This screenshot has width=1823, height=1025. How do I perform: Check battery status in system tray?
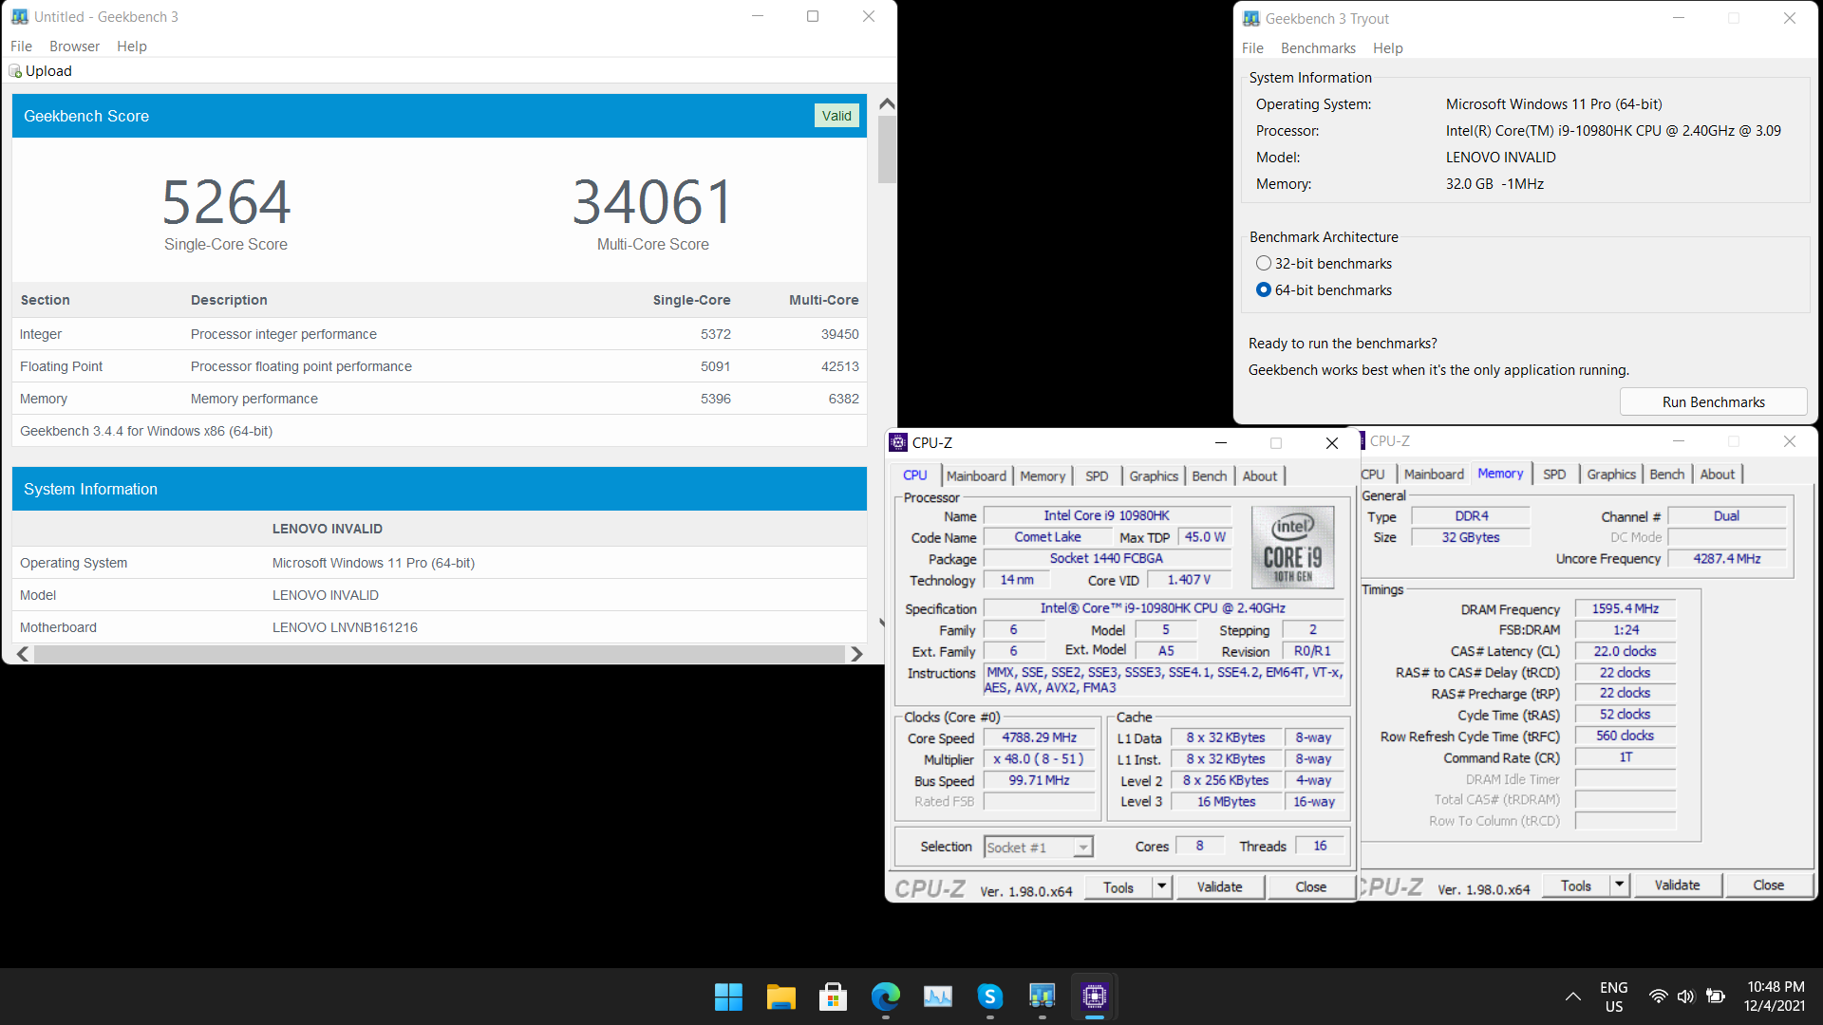pyautogui.click(x=1715, y=997)
